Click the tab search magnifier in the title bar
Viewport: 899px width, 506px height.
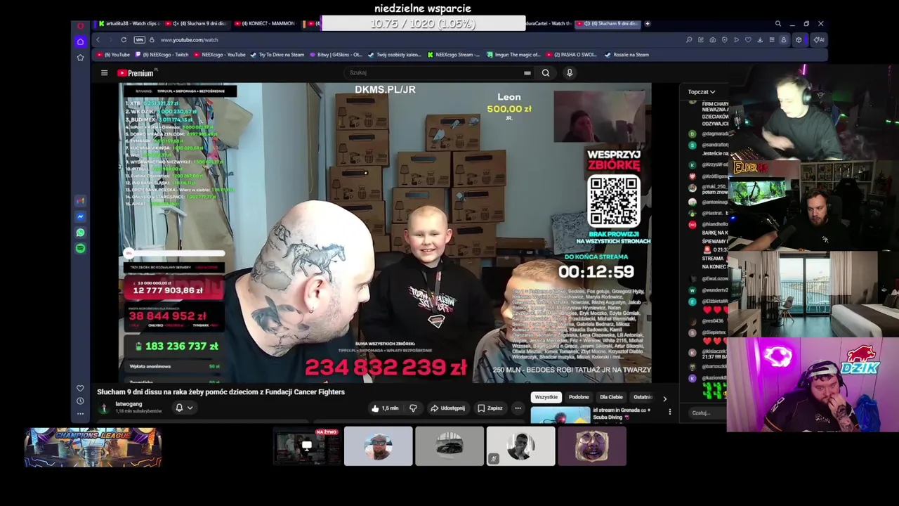click(x=777, y=24)
